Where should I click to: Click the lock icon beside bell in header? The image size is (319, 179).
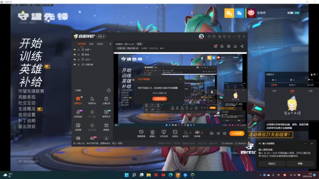point(222,46)
